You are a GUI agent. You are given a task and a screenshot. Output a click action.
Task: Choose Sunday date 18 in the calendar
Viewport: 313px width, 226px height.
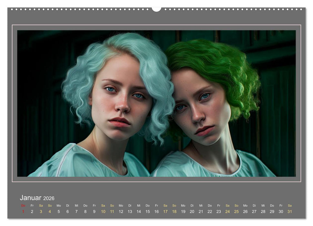click(x=174, y=211)
